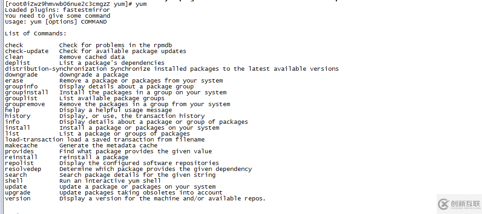The image size is (482, 214).
Task: Click the 'downgrade' command name
Action: 21,75
